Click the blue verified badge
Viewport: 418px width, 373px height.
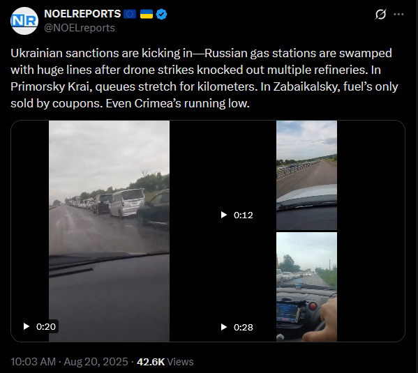coord(161,14)
